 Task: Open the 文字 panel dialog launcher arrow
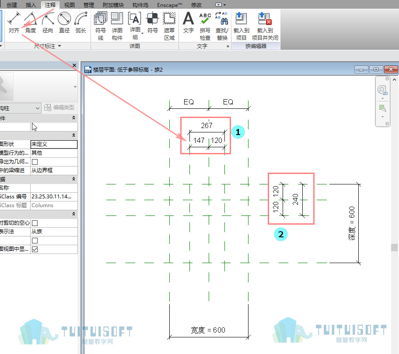[x=228, y=46]
